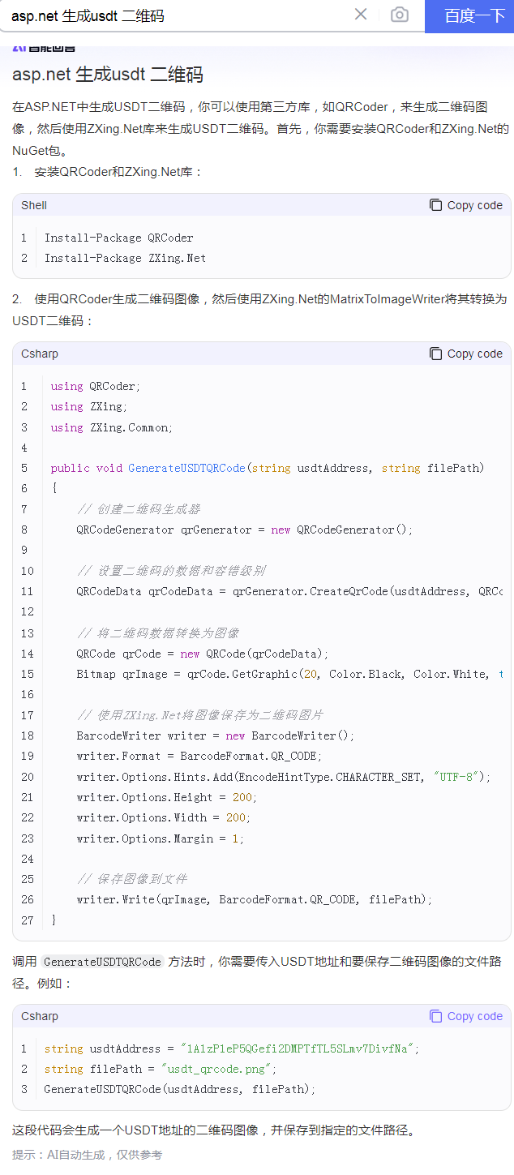
Task: Click the AI智能回答 logo
Action: click(x=44, y=48)
